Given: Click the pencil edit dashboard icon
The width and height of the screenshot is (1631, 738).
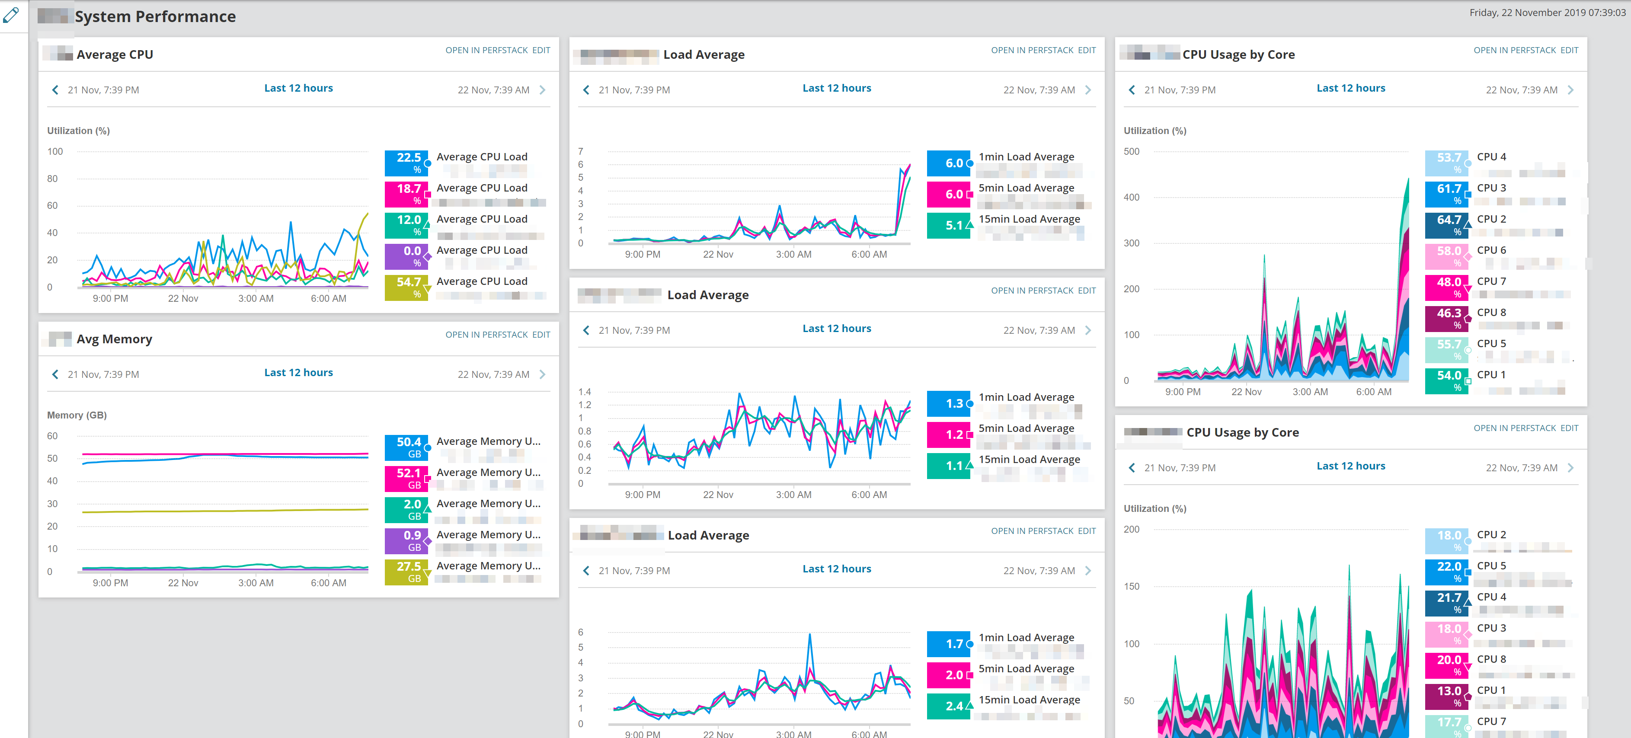Looking at the screenshot, I should click(x=11, y=15).
